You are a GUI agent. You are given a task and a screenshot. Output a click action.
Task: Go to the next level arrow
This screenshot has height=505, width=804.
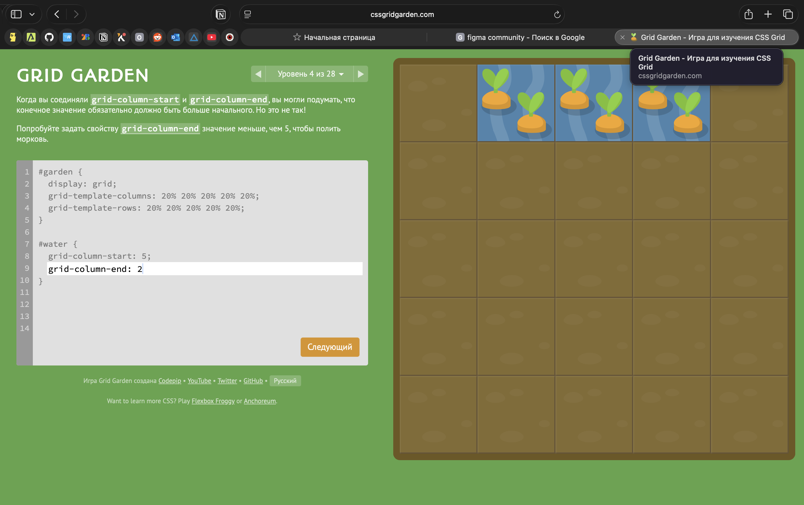[x=361, y=74]
